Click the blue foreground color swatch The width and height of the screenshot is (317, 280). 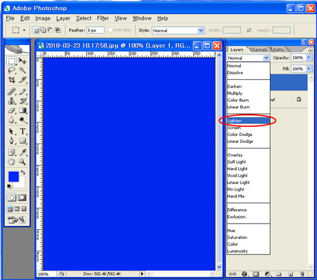pyautogui.click(x=13, y=177)
